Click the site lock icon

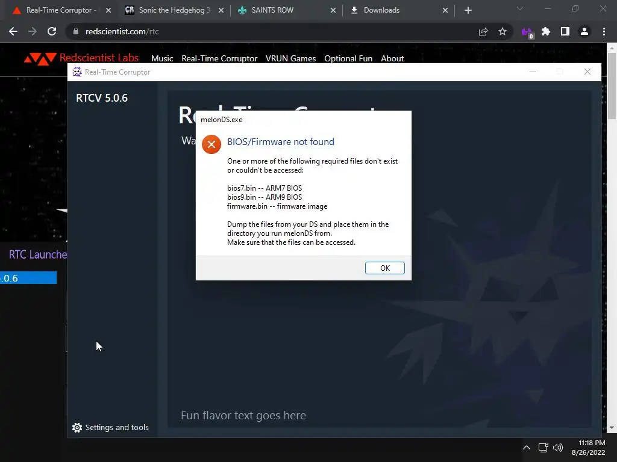76,31
